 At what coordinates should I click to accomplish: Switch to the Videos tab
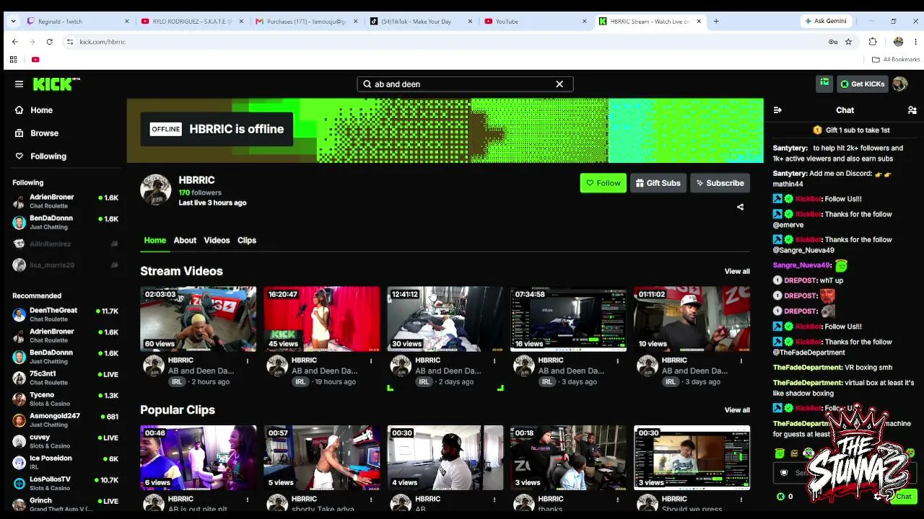pos(217,240)
